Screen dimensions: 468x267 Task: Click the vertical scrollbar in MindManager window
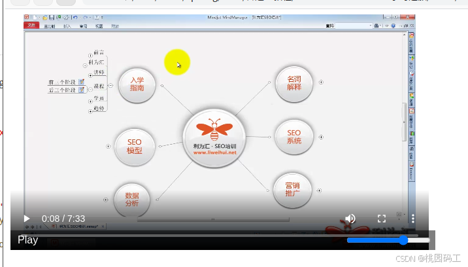[x=405, y=122]
